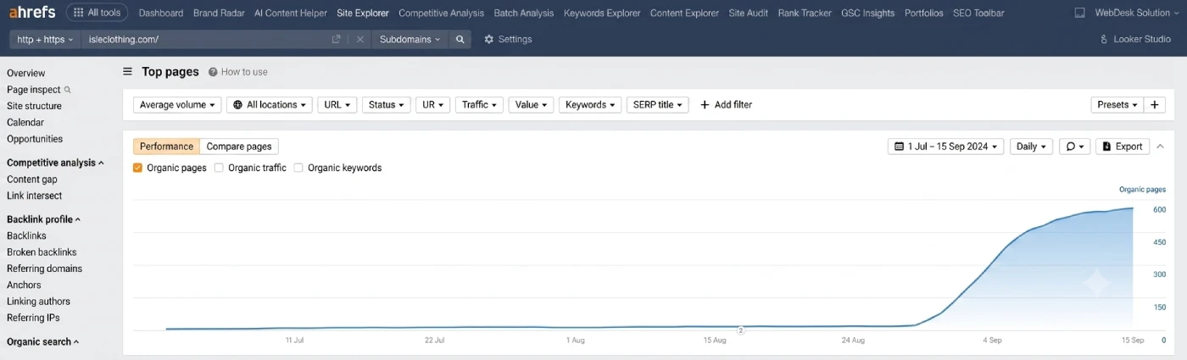Viewport: 1187px width, 360px height.
Task: Open Broken backlinks report
Action: pos(42,252)
